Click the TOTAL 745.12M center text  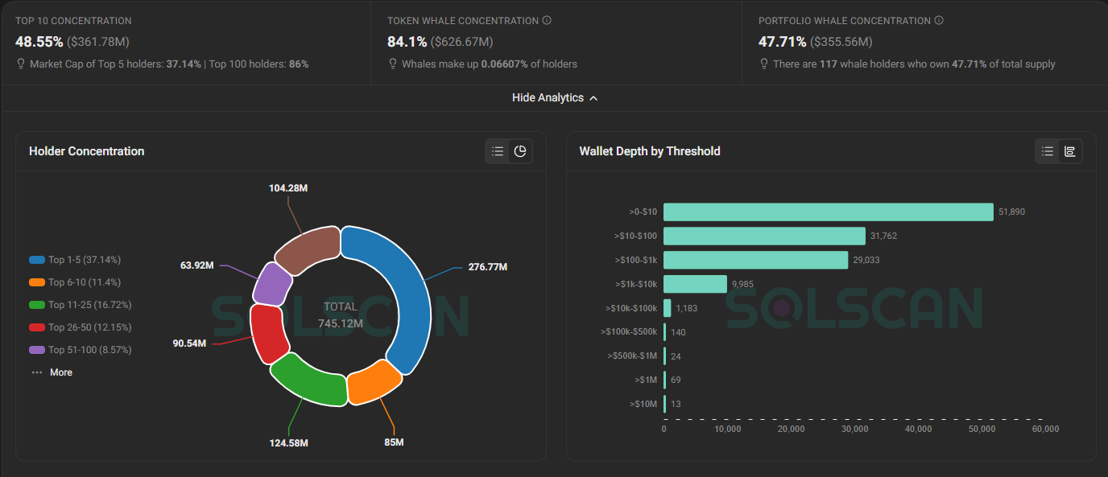[341, 315]
